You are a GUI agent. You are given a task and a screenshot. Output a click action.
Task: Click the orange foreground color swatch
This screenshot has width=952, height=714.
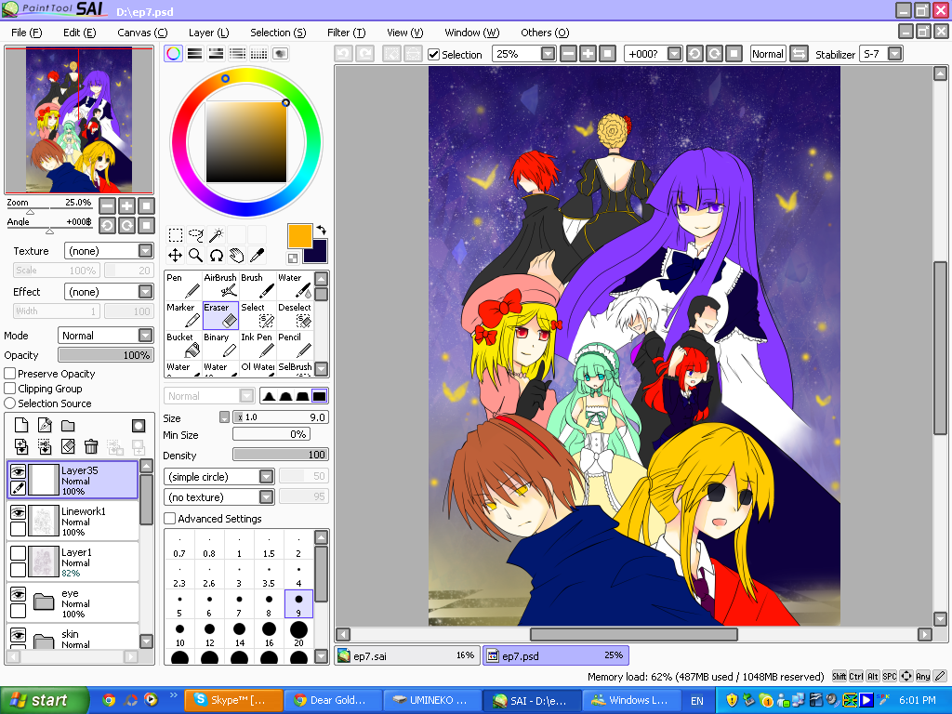pyautogui.click(x=300, y=236)
